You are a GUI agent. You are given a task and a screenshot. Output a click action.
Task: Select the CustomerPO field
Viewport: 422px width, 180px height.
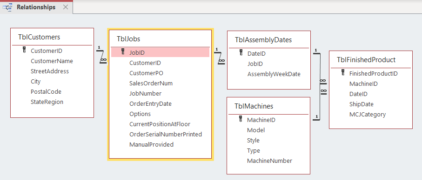click(146, 73)
